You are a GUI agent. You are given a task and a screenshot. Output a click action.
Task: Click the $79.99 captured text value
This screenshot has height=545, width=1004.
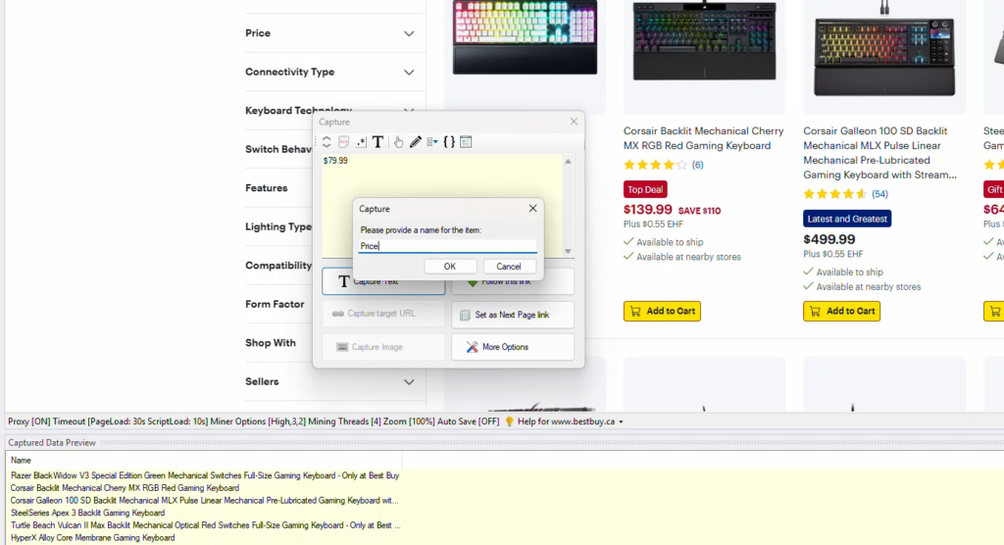(x=335, y=161)
